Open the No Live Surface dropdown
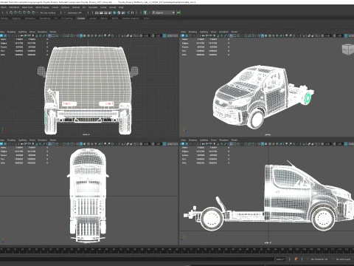The width and height of the screenshot is (354, 266). point(48,13)
